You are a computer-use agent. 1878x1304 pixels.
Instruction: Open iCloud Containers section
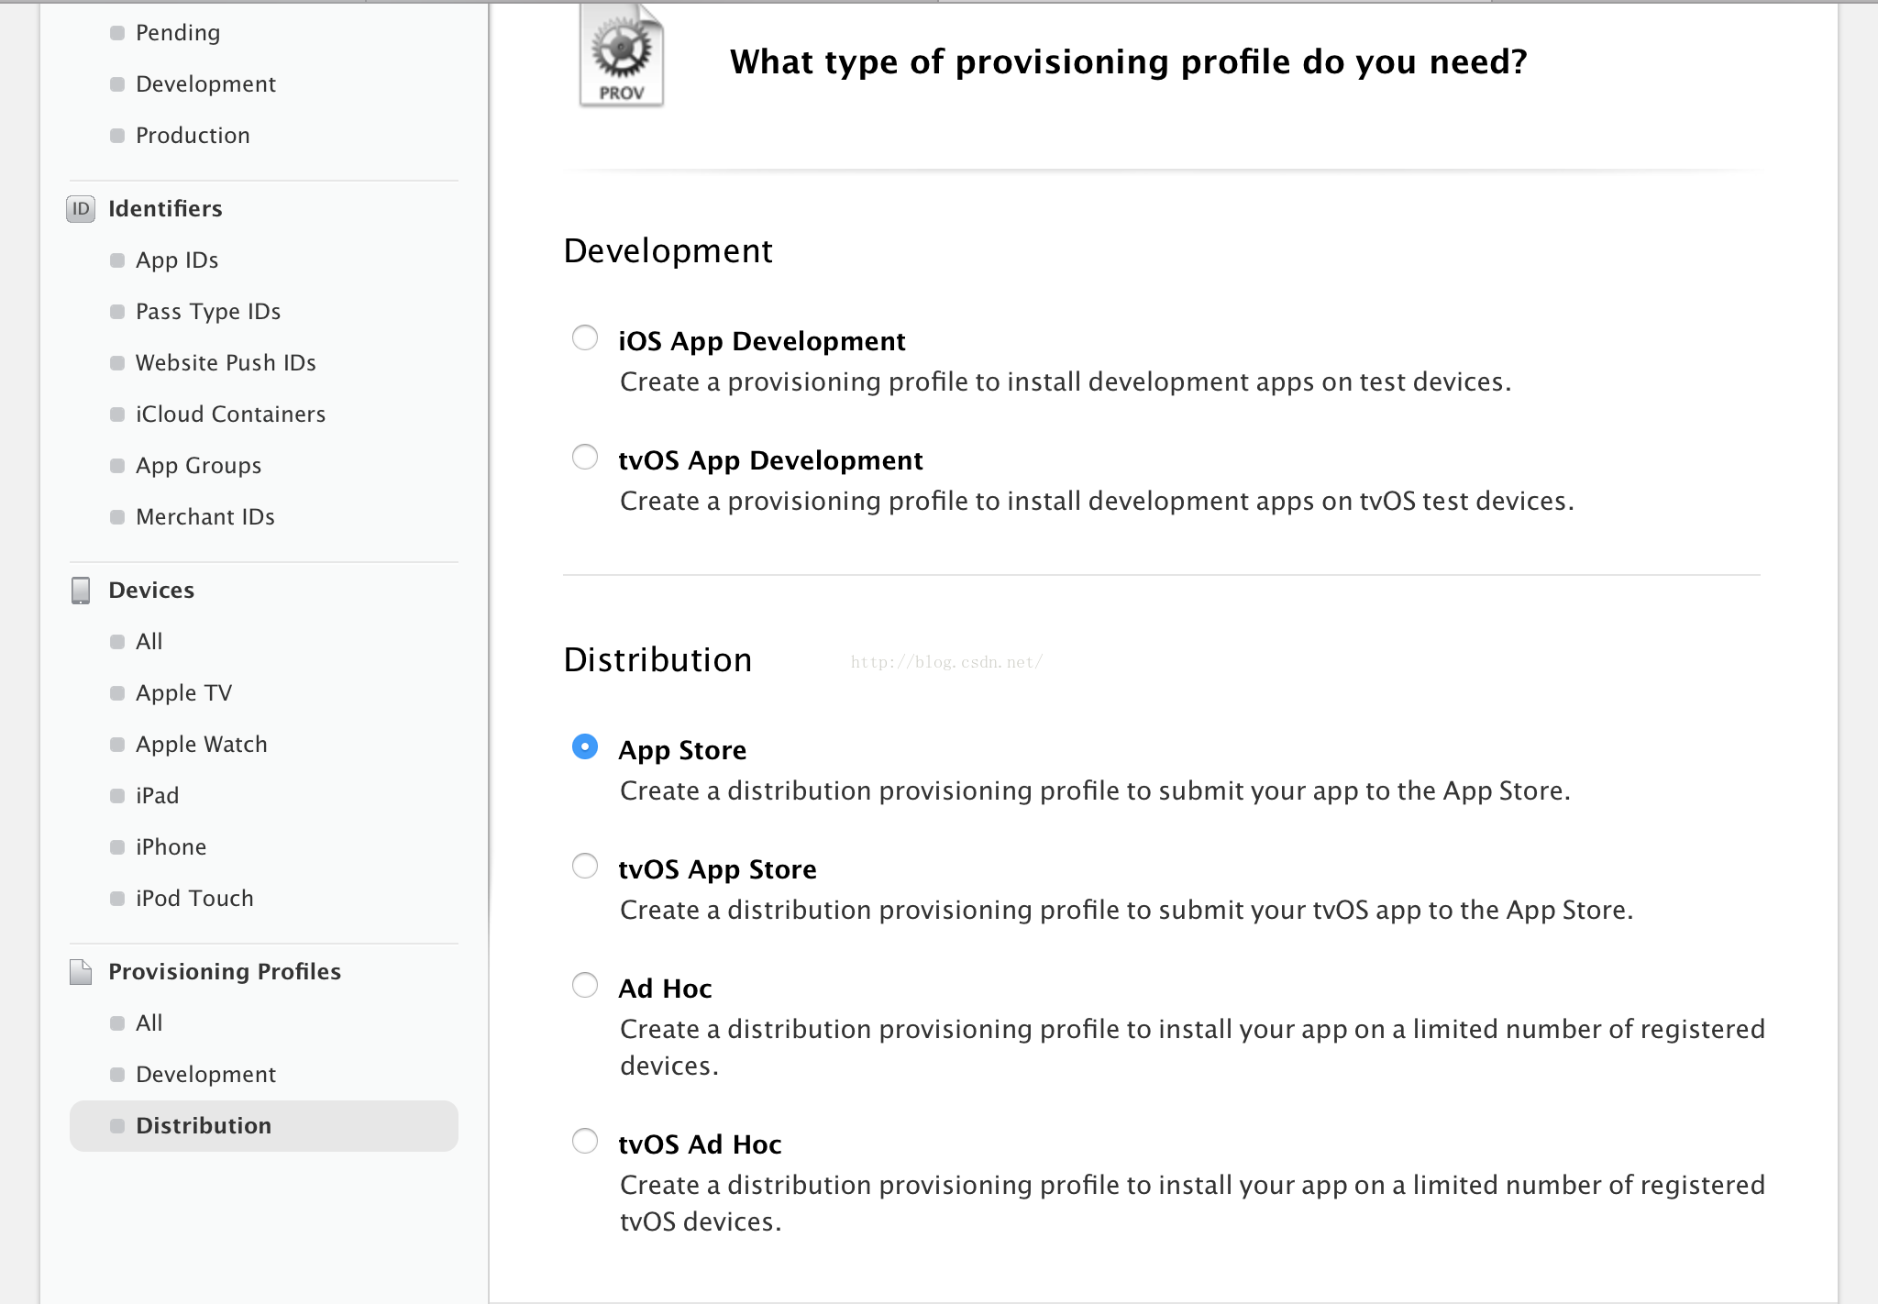230,414
